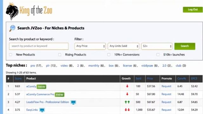Click the Showing 1-25 of 63 items text

[21, 73]
